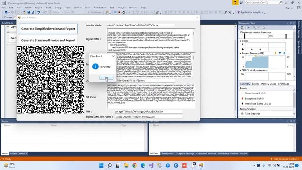Collapse the Events graph section

point(240,41)
